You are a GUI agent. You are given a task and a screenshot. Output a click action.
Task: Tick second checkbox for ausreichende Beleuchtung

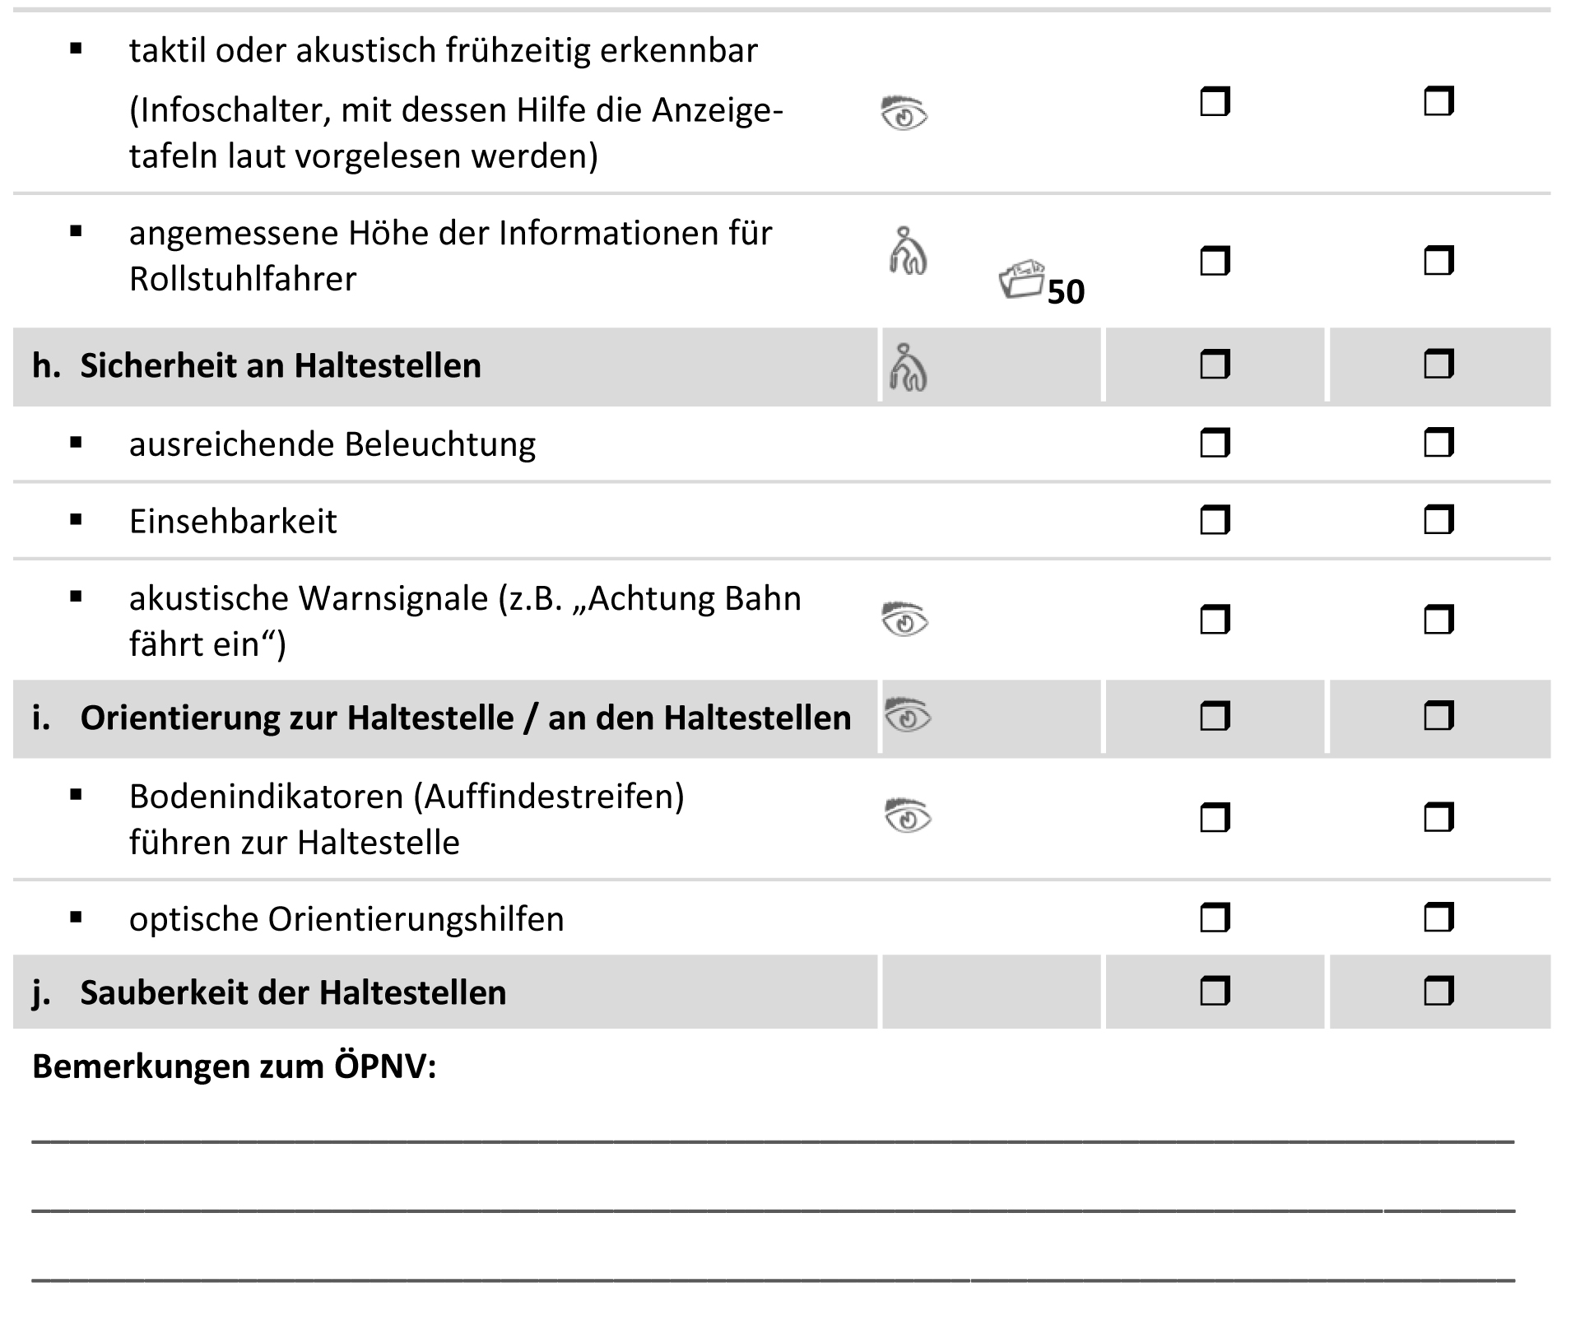1439,444
